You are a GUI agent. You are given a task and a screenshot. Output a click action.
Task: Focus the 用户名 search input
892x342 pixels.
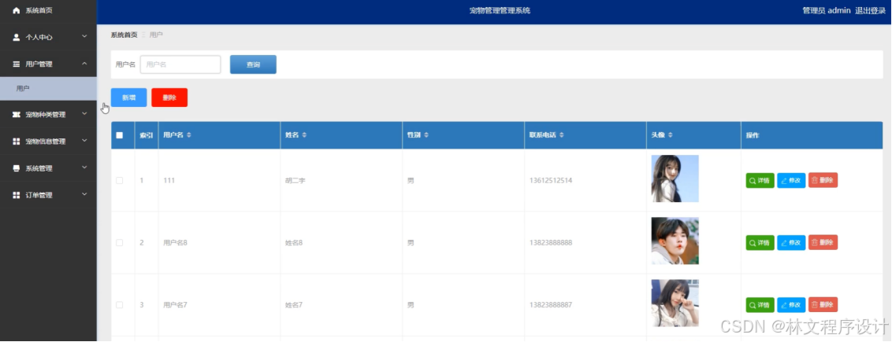click(x=180, y=64)
